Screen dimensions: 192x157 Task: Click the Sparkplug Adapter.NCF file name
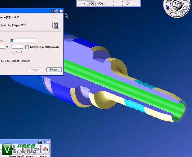click(13, 25)
